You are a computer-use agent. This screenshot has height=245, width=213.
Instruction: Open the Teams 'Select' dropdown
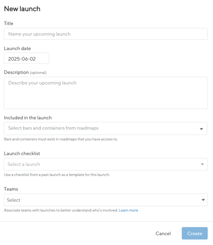[106, 200]
